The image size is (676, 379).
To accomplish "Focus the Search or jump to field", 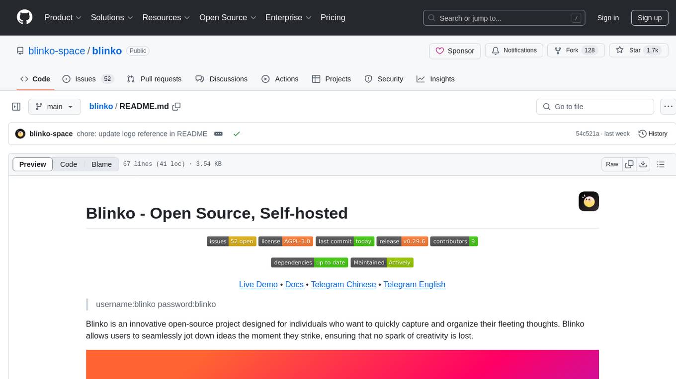I will click(x=505, y=18).
